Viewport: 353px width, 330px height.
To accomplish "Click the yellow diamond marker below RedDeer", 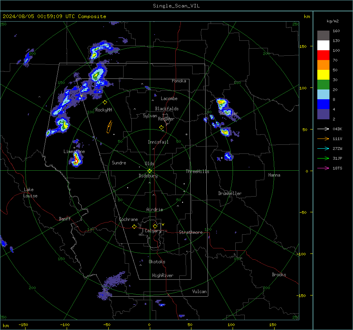I will point(161,128).
